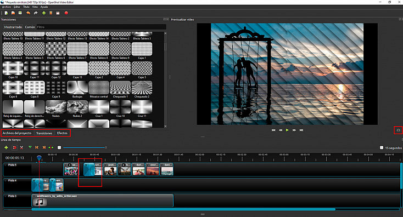Open a project with the folder icon
Image resolution: width=403 pixels, height=217 pixels.
[x=13, y=13]
